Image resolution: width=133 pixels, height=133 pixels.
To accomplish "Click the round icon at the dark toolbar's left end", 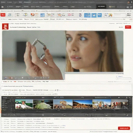I will [3, 7].
